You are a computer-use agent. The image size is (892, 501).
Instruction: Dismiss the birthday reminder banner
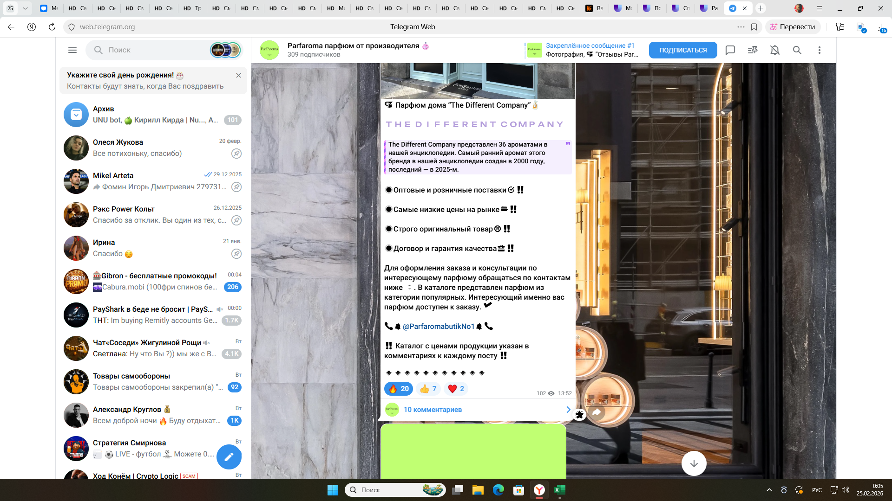[x=238, y=75]
